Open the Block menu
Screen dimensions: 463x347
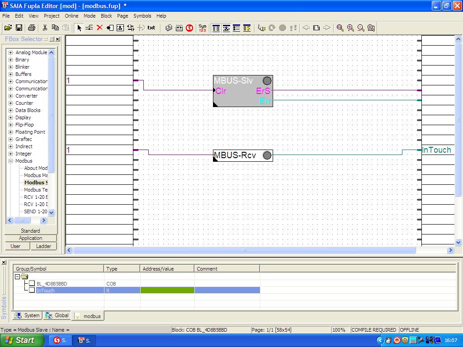(x=106, y=16)
